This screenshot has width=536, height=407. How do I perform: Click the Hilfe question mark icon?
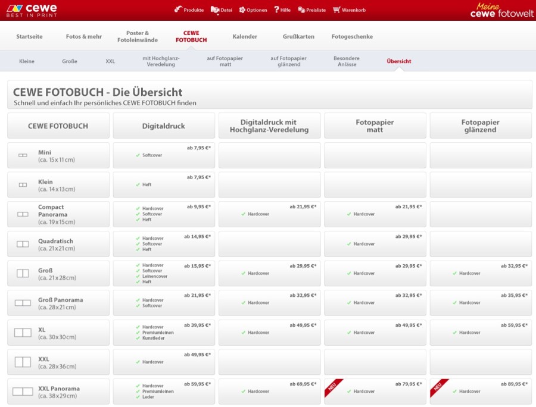tap(277, 10)
